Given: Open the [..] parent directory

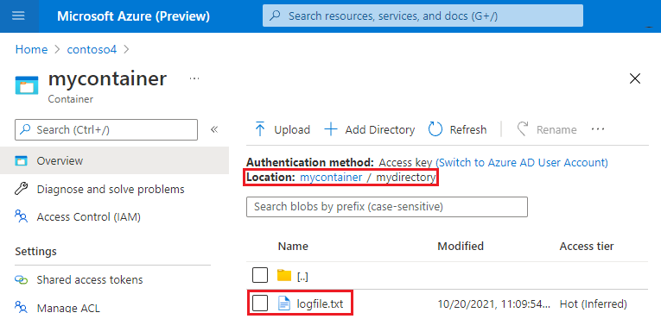Looking at the screenshot, I should tap(302, 276).
